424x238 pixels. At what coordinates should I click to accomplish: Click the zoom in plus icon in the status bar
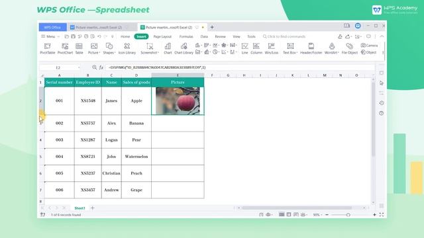374,215
